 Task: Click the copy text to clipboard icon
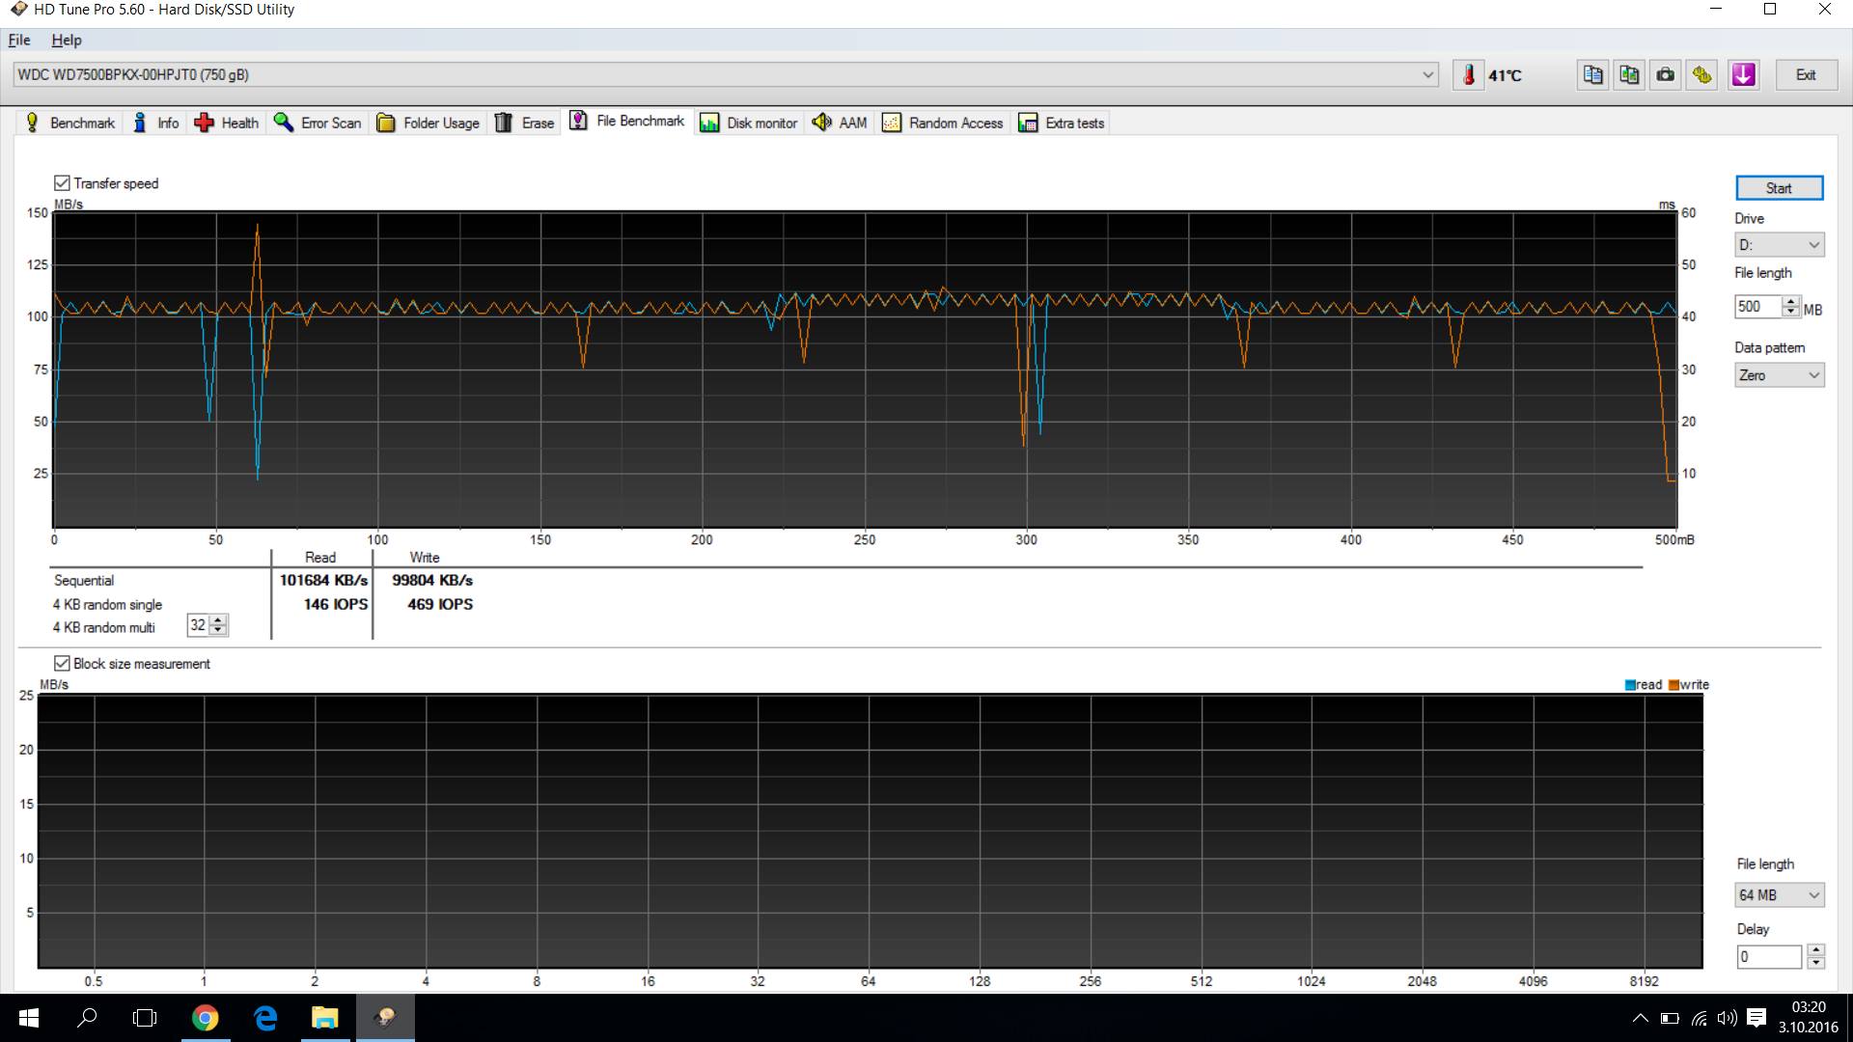(1592, 74)
